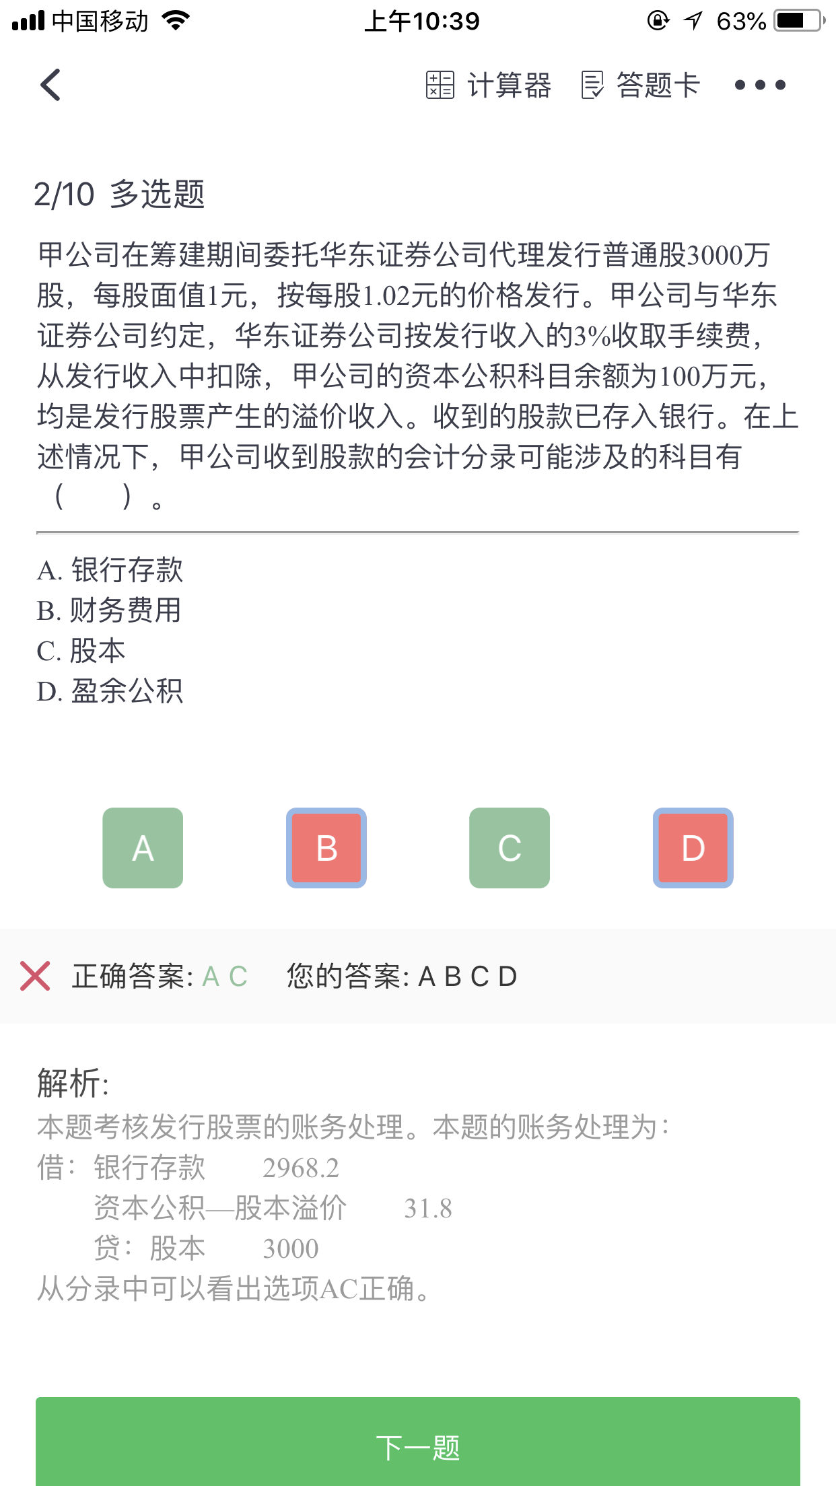Open the calculator grid icon
The height and width of the screenshot is (1486, 836).
tap(440, 85)
